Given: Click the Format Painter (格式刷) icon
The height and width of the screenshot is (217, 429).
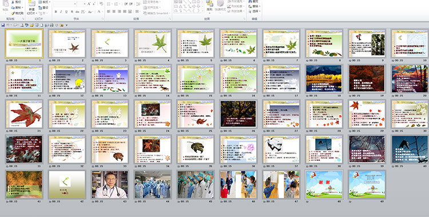Looking at the screenshot, I should (13, 13).
